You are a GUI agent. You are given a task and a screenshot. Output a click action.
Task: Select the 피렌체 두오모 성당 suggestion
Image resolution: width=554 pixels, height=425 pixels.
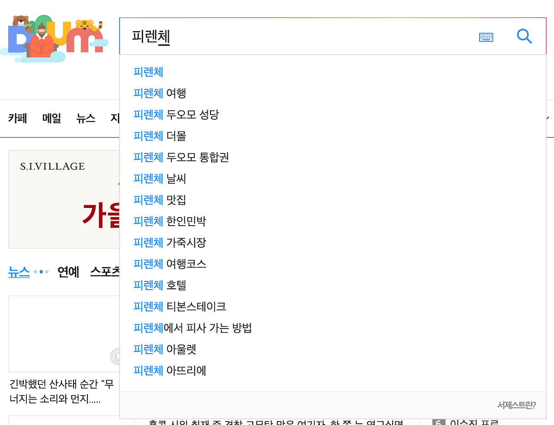point(176,115)
